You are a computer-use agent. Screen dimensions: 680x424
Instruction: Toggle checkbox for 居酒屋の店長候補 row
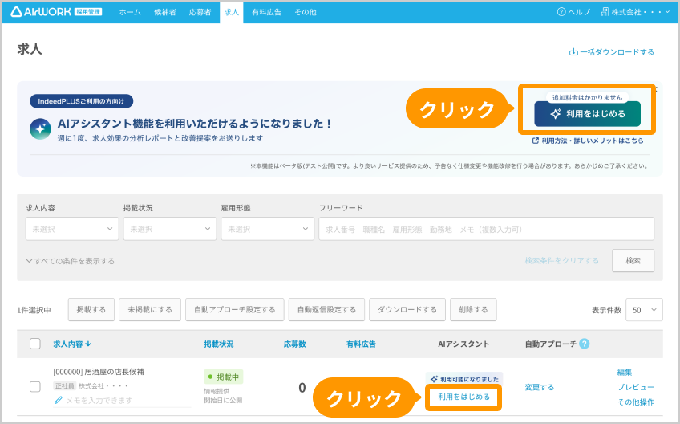click(x=35, y=386)
